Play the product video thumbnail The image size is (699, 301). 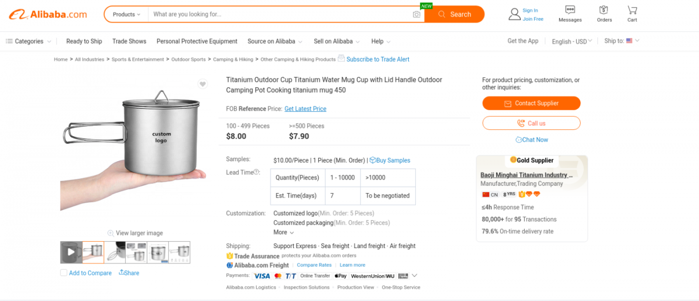point(71,252)
